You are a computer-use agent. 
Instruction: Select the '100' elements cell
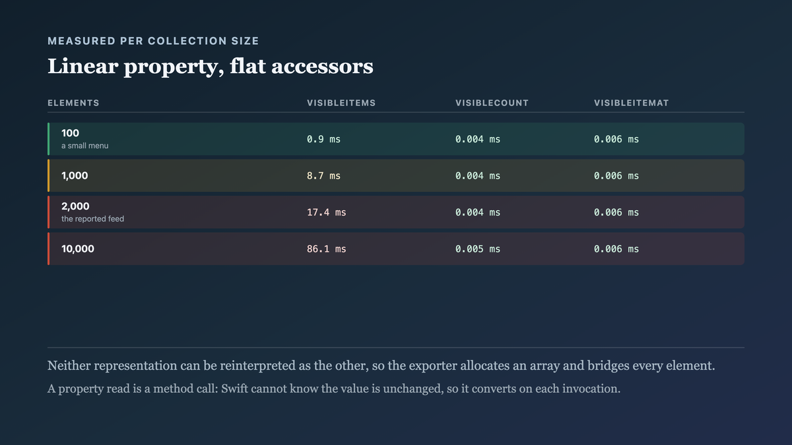tap(70, 133)
